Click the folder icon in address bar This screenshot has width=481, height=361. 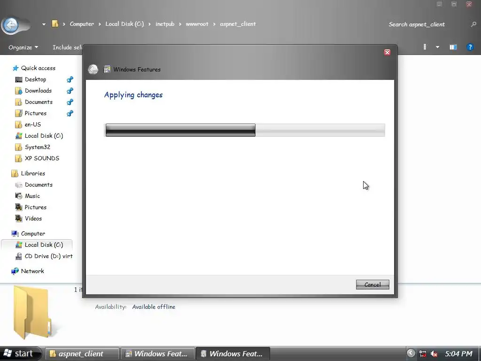click(55, 24)
